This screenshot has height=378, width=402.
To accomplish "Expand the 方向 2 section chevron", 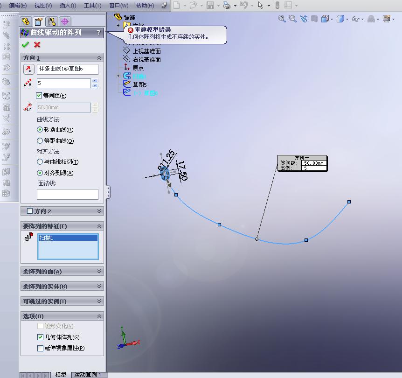I will pos(99,211).
